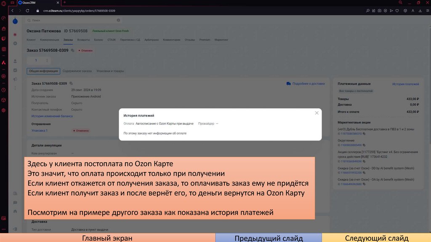Image resolution: width=431 pixels, height=242 pixels.
Task: Click the megaphone icon in CRM sidebar
Action: point(15,79)
